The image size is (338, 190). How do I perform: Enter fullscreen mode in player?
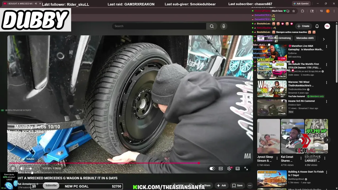point(246,169)
